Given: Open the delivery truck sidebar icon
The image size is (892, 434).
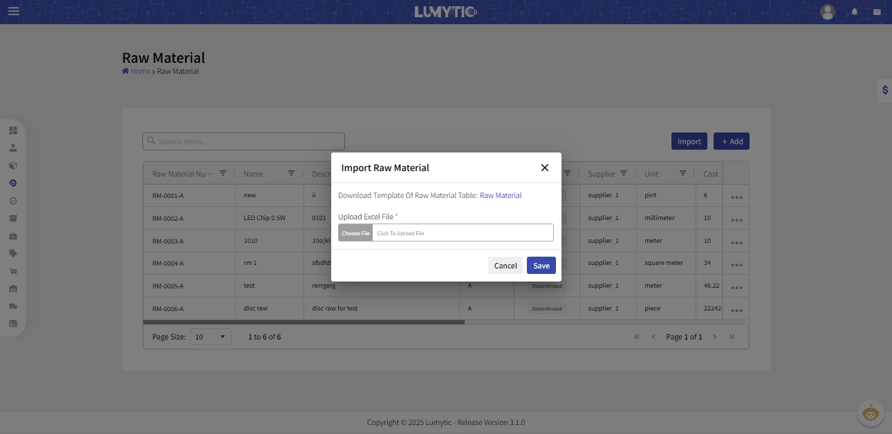Looking at the screenshot, I should pyautogui.click(x=13, y=306).
